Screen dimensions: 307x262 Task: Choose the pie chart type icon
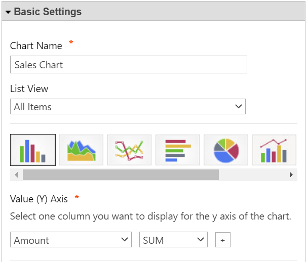point(225,150)
